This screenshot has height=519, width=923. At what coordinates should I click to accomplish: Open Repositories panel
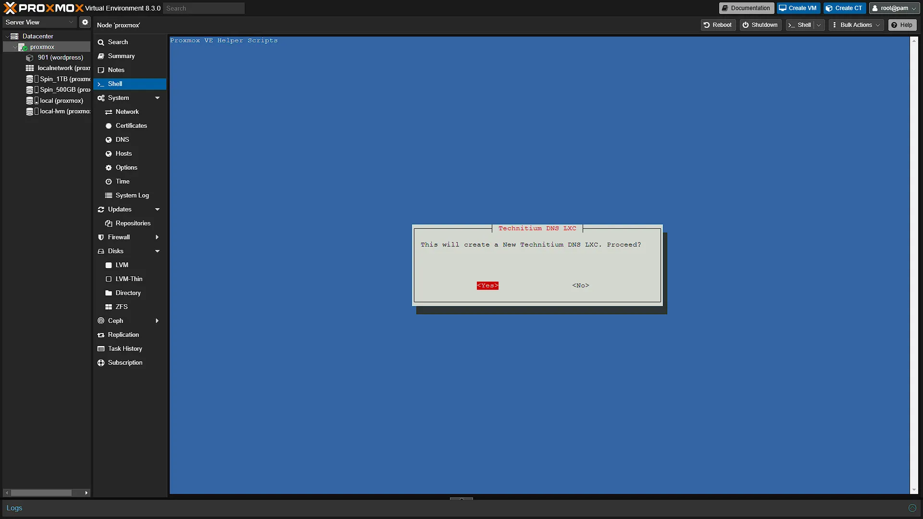[x=130, y=223]
